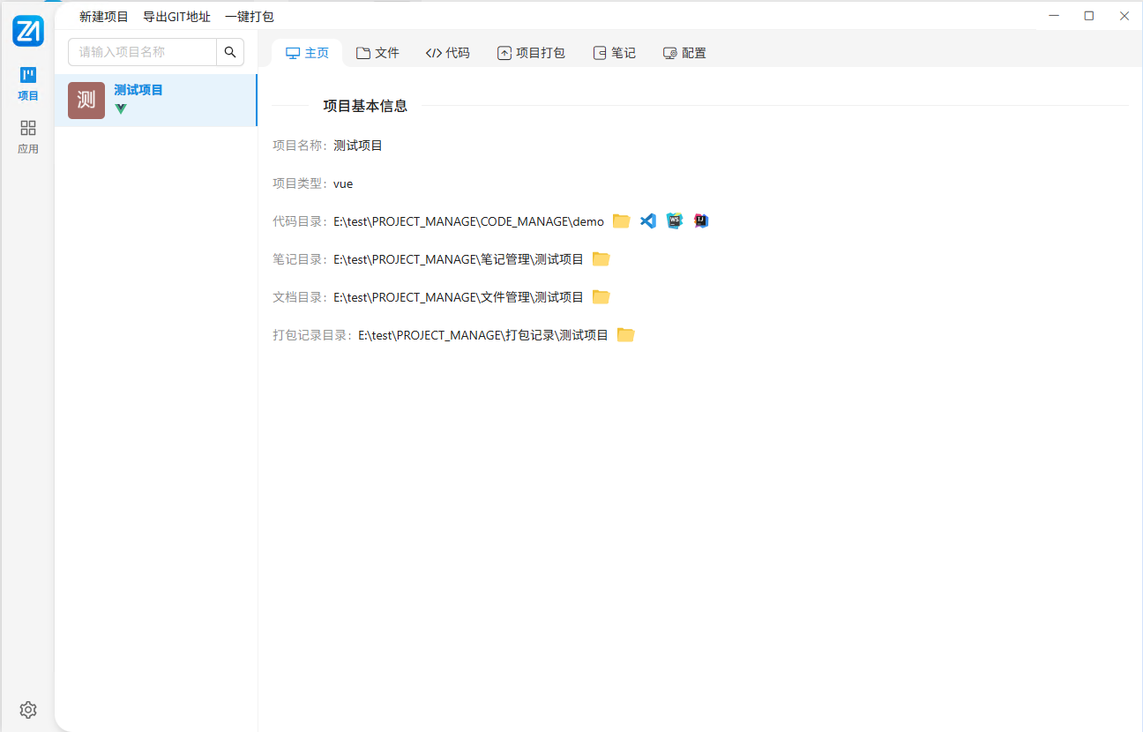Open the code directory in VS Code
The image size is (1143, 732).
(x=648, y=221)
